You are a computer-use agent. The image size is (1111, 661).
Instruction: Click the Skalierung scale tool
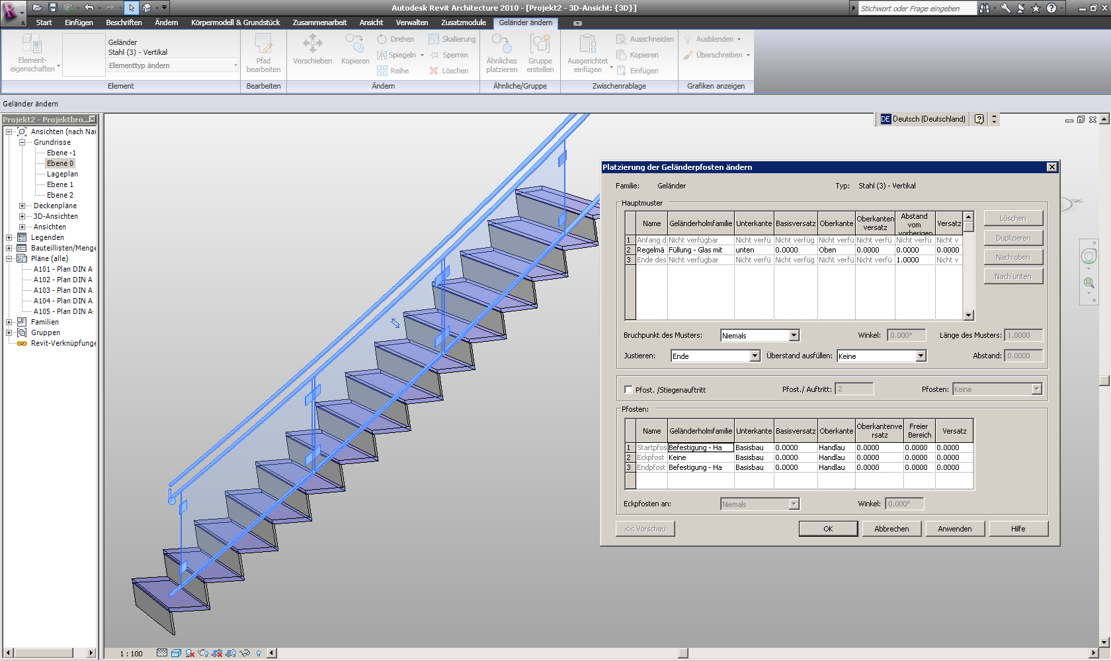pos(452,39)
